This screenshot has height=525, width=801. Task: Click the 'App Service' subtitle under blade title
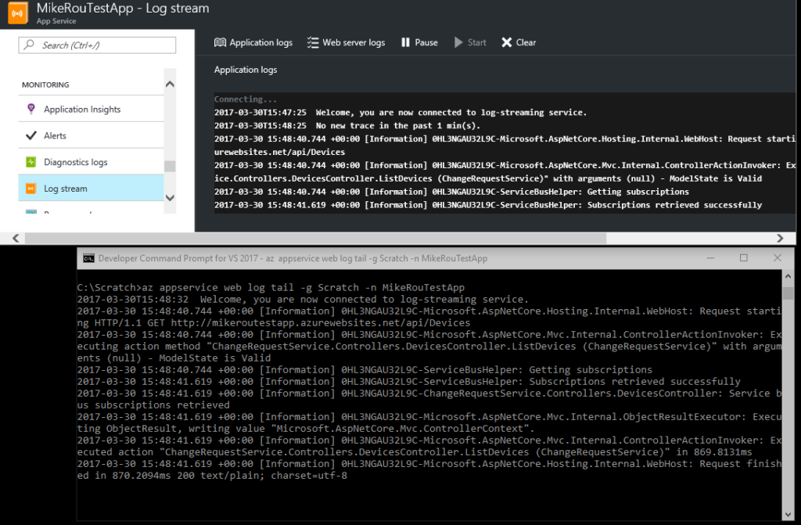click(x=56, y=21)
